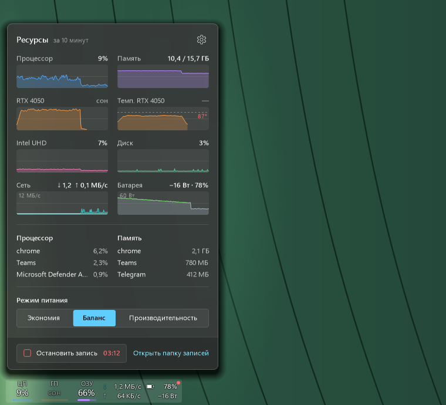
Task: Click the −16 Вт value in taskbar widget
Action: tap(167, 396)
